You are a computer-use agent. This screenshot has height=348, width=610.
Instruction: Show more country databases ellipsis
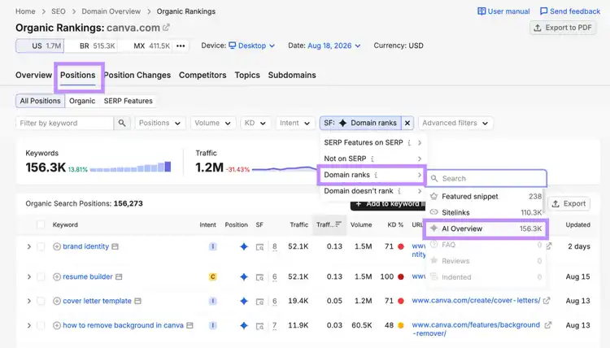[181, 46]
